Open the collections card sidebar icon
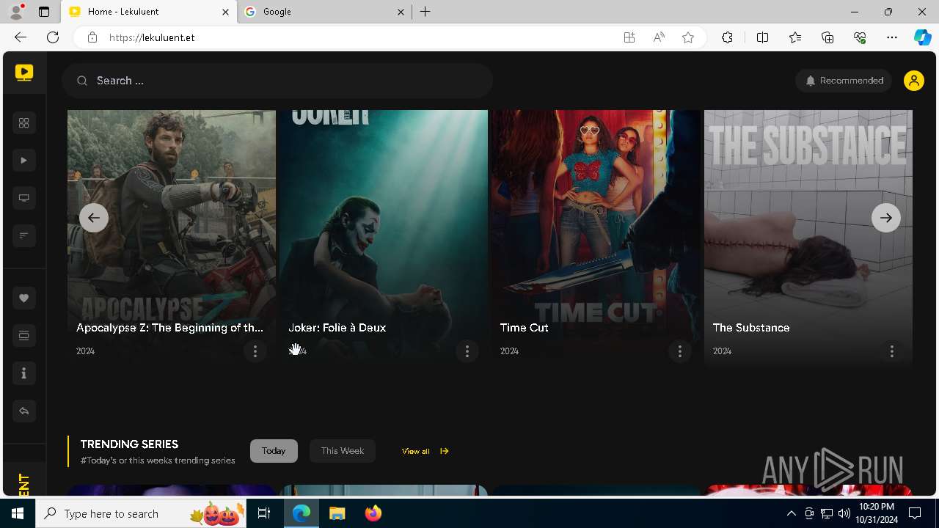Image resolution: width=939 pixels, height=528 pixels. (x=23, y=336)
